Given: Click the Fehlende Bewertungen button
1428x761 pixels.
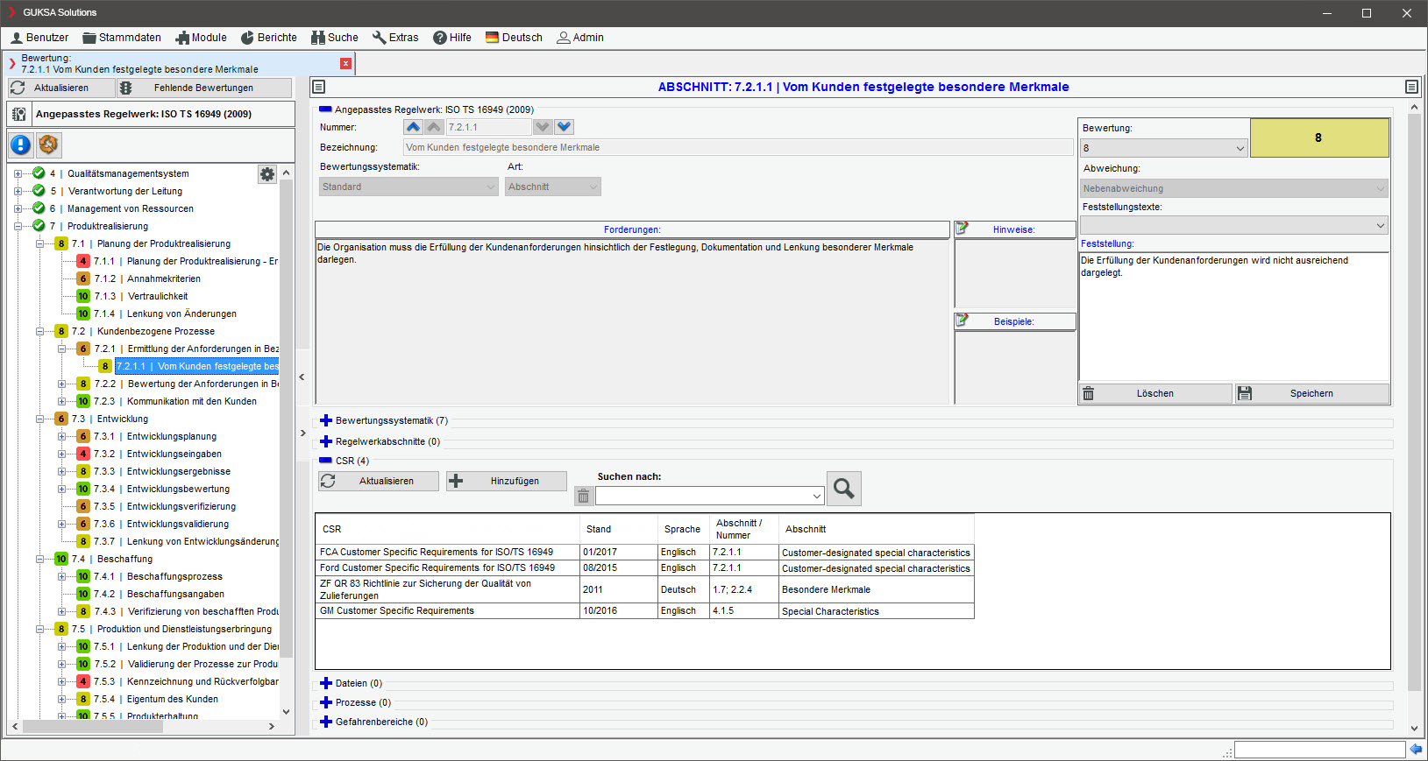Looking at the screenshot, I should point(203,88).
